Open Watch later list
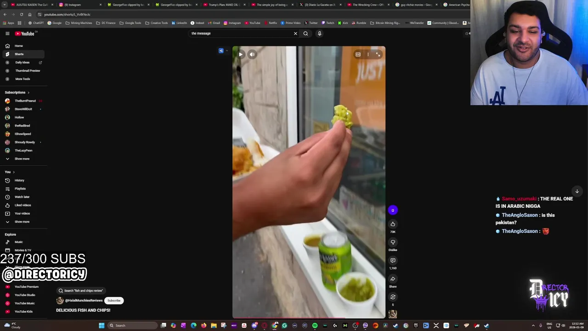This screenshot has width=588, height=331. tap(23, 197)
